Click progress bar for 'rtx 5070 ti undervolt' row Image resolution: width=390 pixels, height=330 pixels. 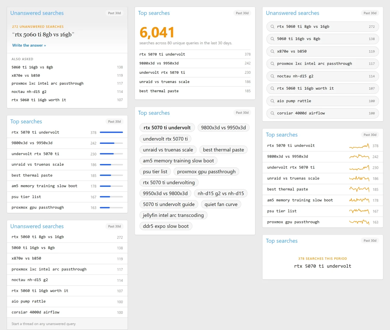pos(111,133)
